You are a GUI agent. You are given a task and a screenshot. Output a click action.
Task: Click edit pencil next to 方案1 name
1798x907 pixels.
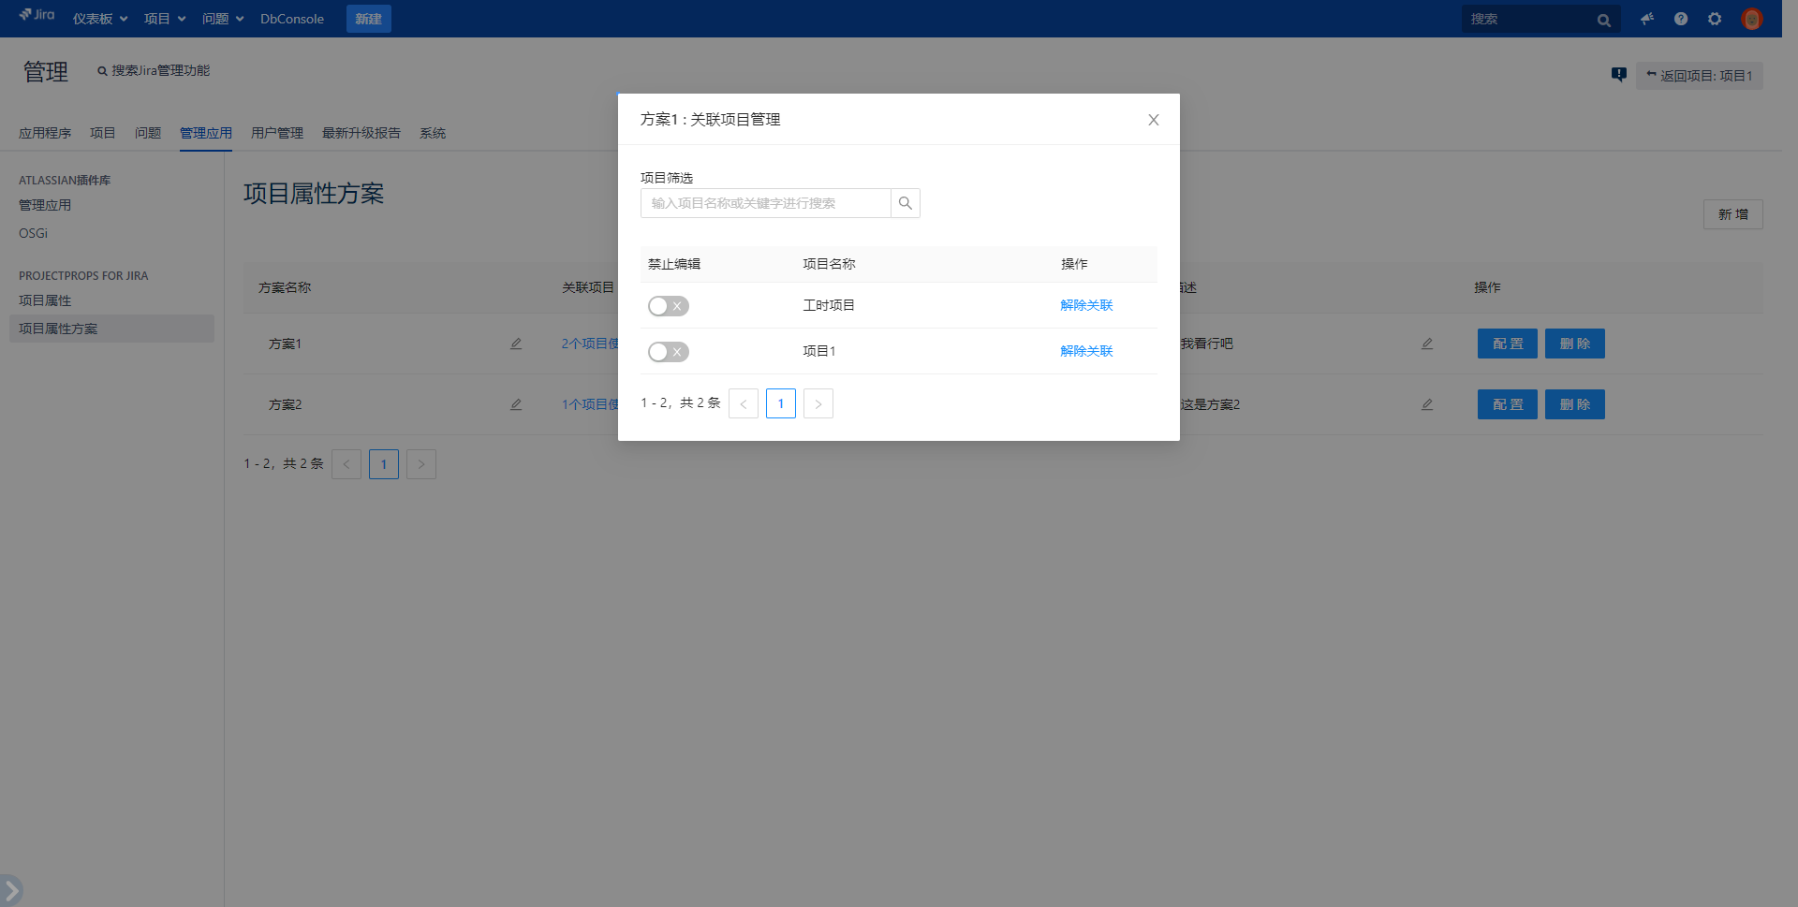pos(516,344)
